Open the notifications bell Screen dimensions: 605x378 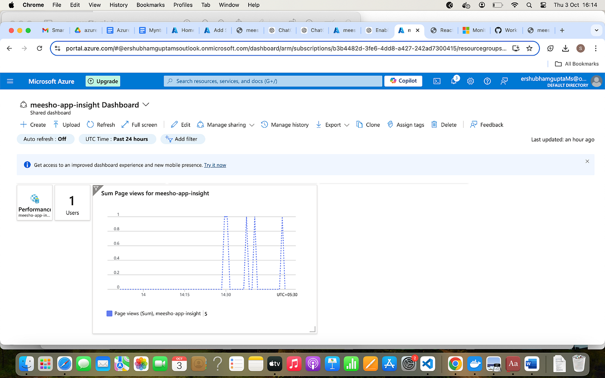tap(454, 81)
